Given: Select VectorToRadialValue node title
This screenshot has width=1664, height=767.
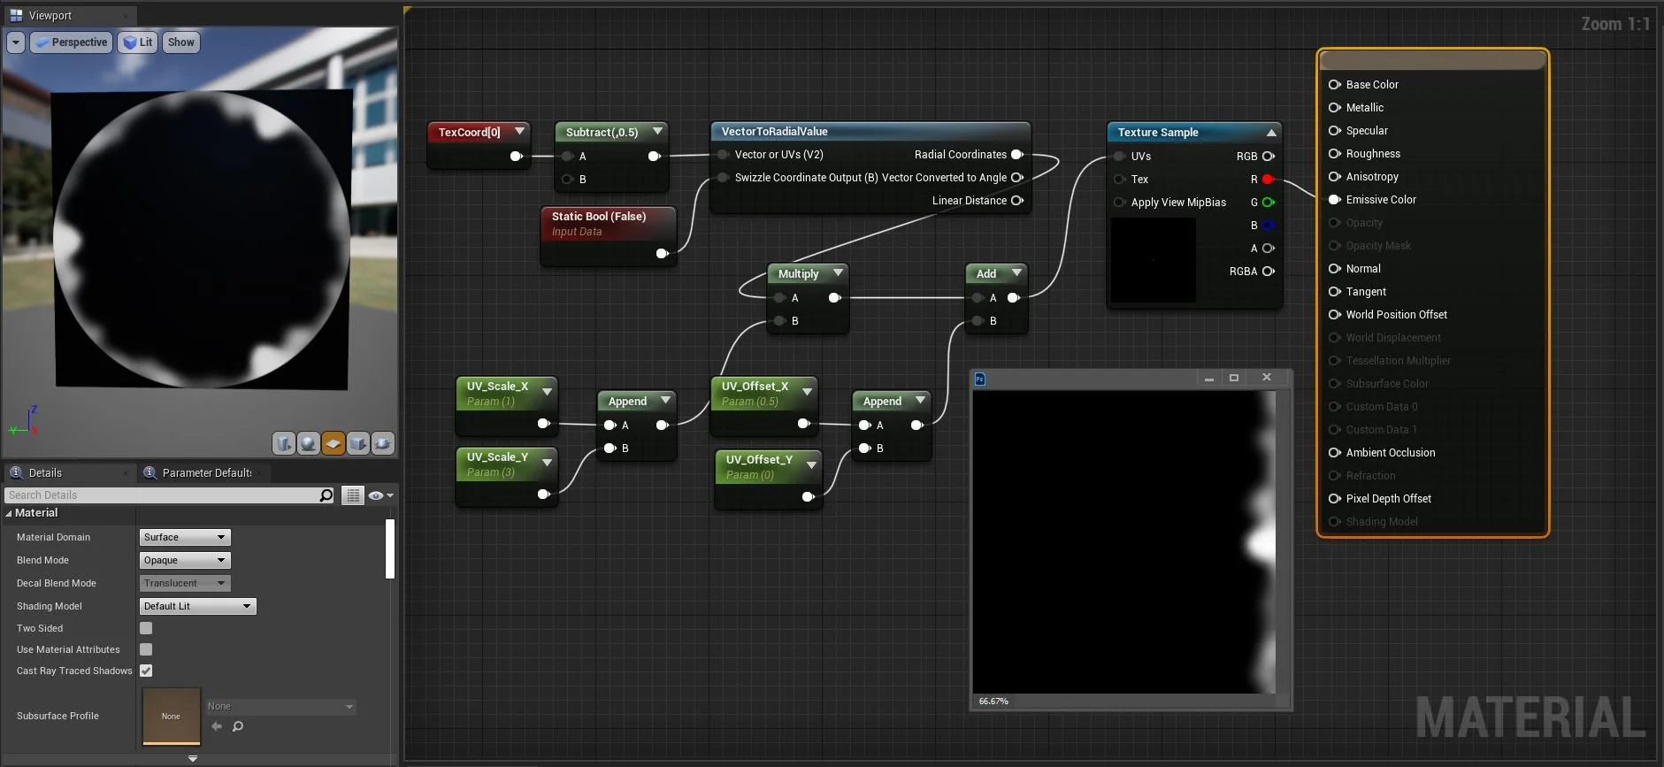Looking at the screenshot, I should pos(774,132).
